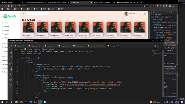Switch to Icons.js editor tab
Screen dimensions: 185x104
pos(49,46)
